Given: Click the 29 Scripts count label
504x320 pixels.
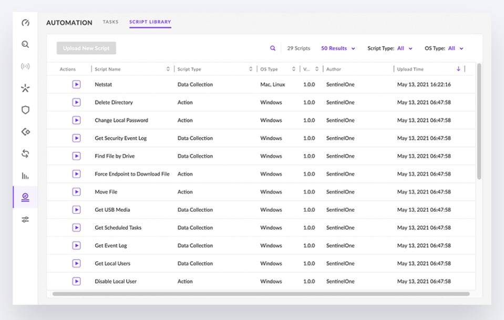Looking at the screenshot, I should [299, 48].
